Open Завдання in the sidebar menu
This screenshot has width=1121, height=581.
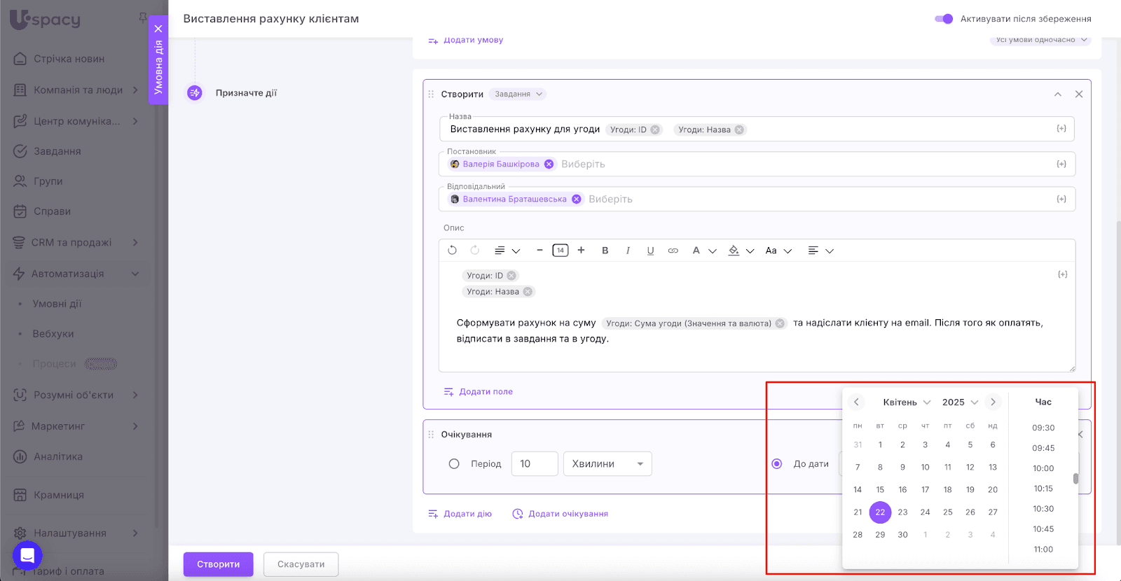(x=57, y=151)
